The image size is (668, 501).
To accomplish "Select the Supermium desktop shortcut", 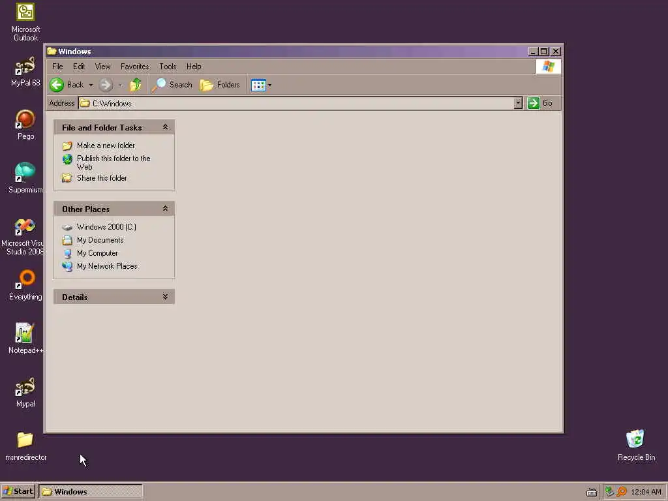I will pos(25,178).
